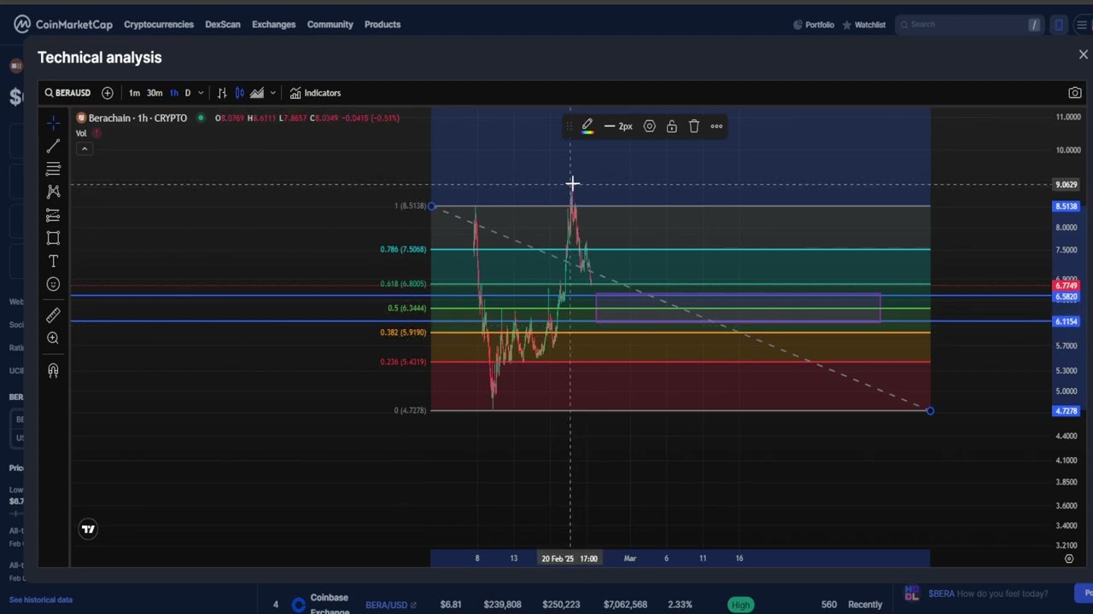
Task: Select the 0.786 (7.5068) Fibonacci level label
Action: pyautogui.click(x=403, y=249)
